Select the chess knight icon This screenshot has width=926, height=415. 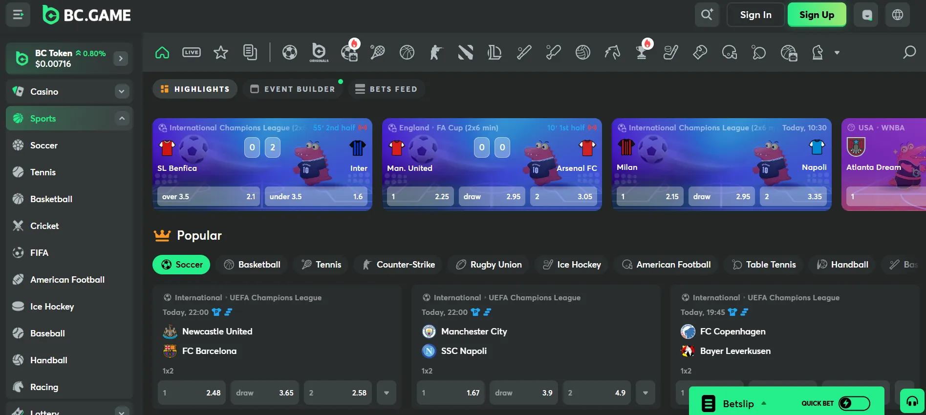coord(818,52)
